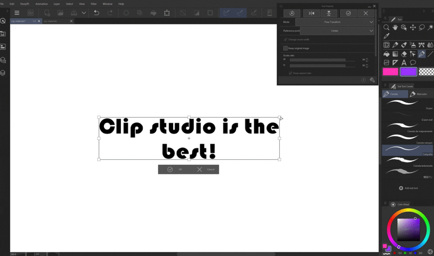Expand the save options dropdown arrow
Image resolution: width=434 pixels, height=256 pixels.
(84, 13)
